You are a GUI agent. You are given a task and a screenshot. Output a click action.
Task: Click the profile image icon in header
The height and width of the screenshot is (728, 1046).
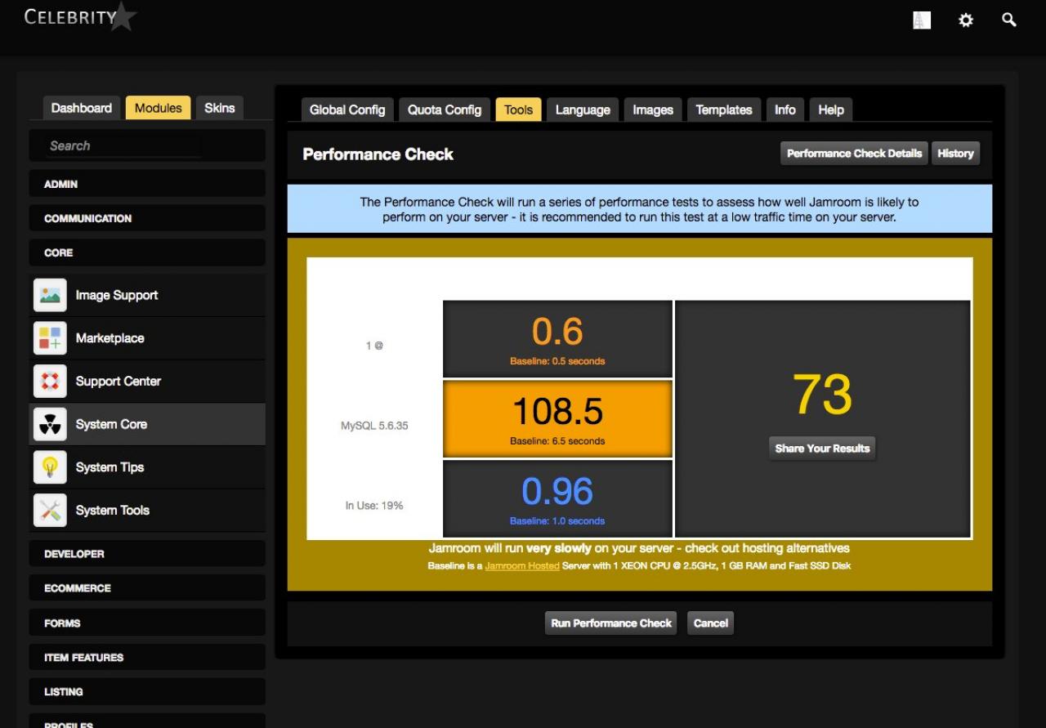(x=922, y=20)
